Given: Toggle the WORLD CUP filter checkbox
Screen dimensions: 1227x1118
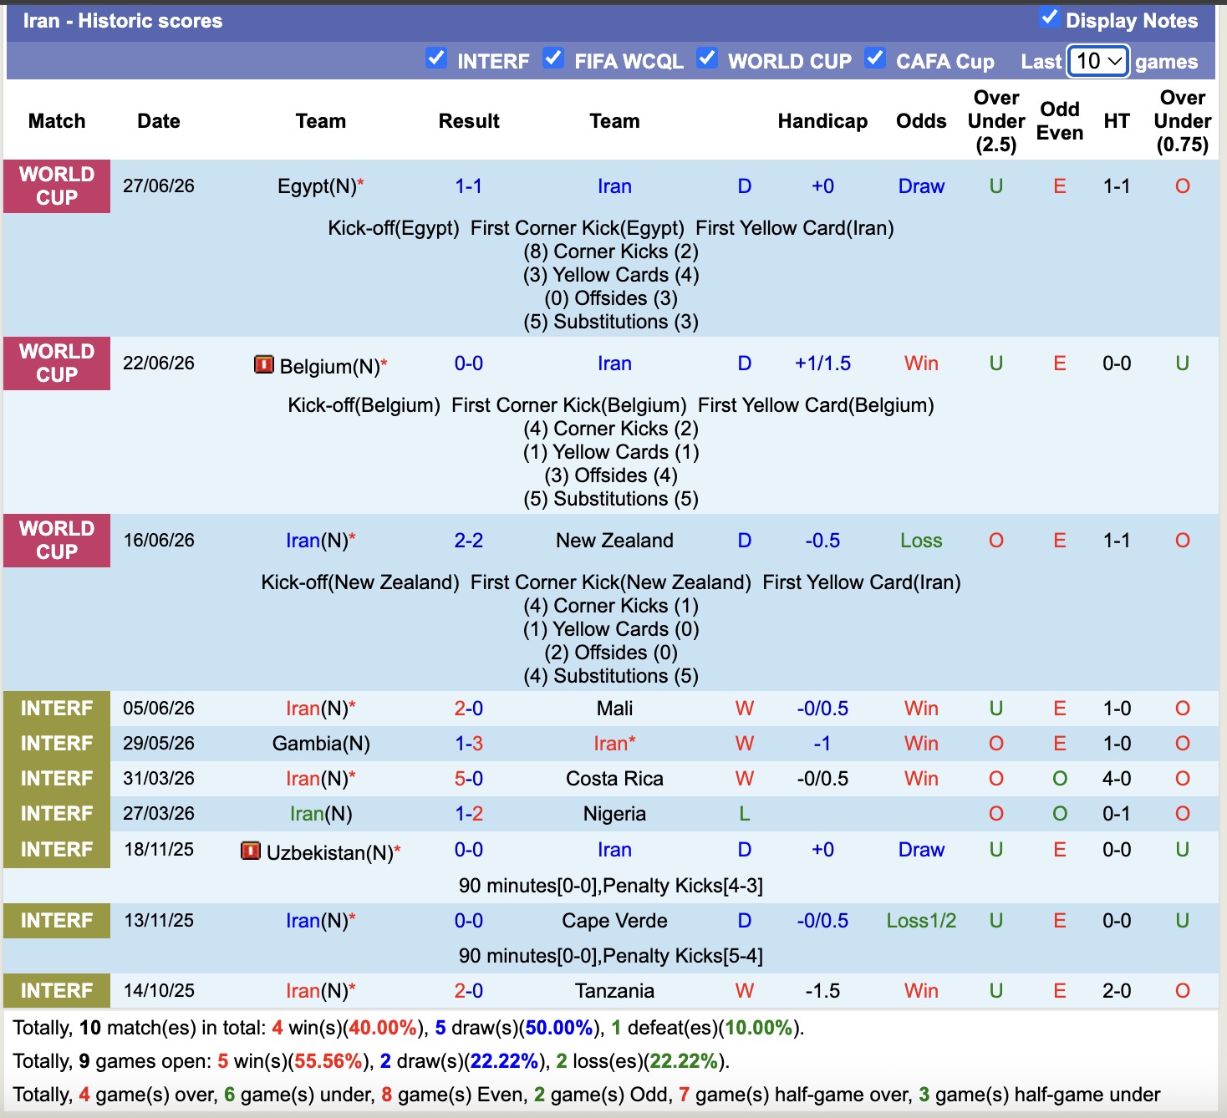Looking at the screenshot, I should coord(707,58).
